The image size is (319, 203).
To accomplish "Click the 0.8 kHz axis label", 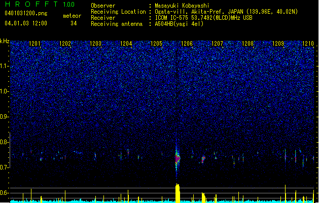I will [5, 142].
